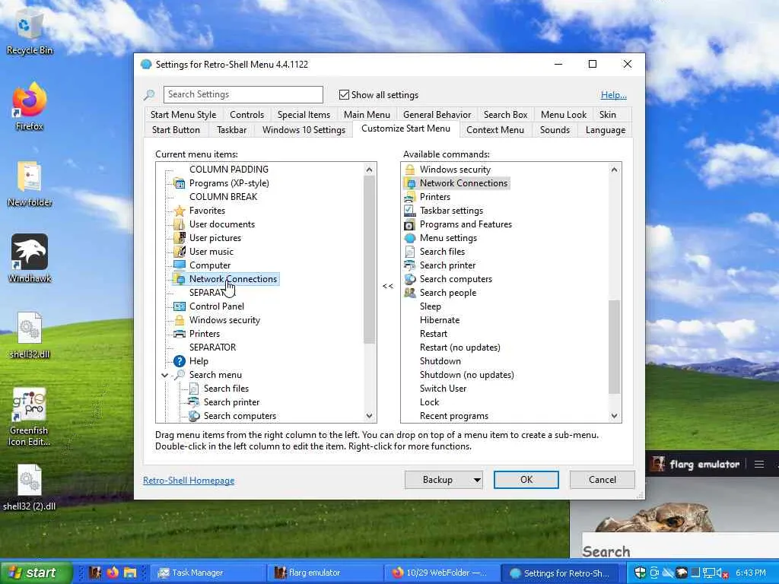Open the Recycle Bin desktop icon
Image resolution: width=779 pixels, height=584 pixels.
coord(30,30)
